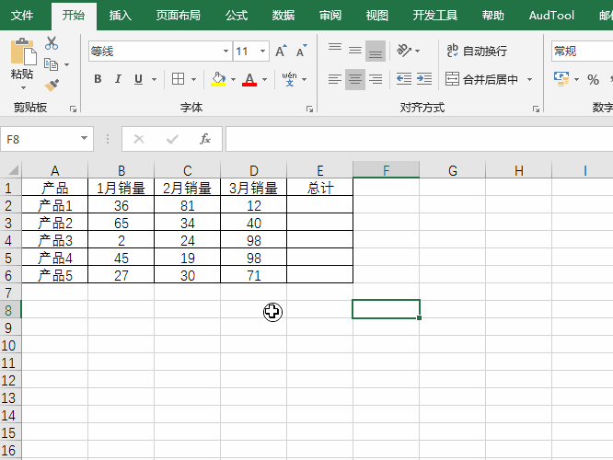This screenshot has height=460, width=613.
Task: Select cell containing 81
Action: (x=188, y=205)
